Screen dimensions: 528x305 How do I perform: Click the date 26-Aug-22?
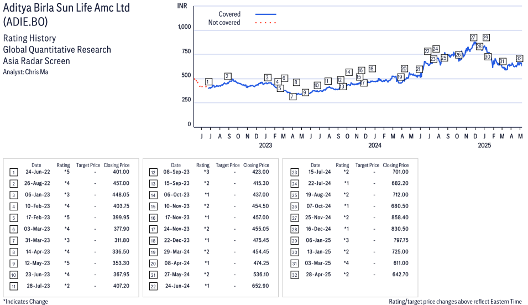point(37,183)
